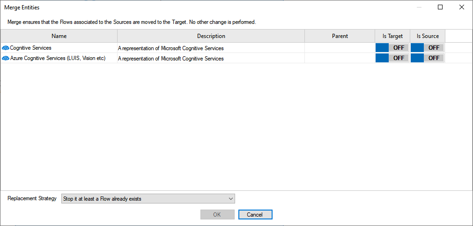Toggle Is Target for Cognitive Services
Screen dimensions: 473x226
(x=392, y=47)
